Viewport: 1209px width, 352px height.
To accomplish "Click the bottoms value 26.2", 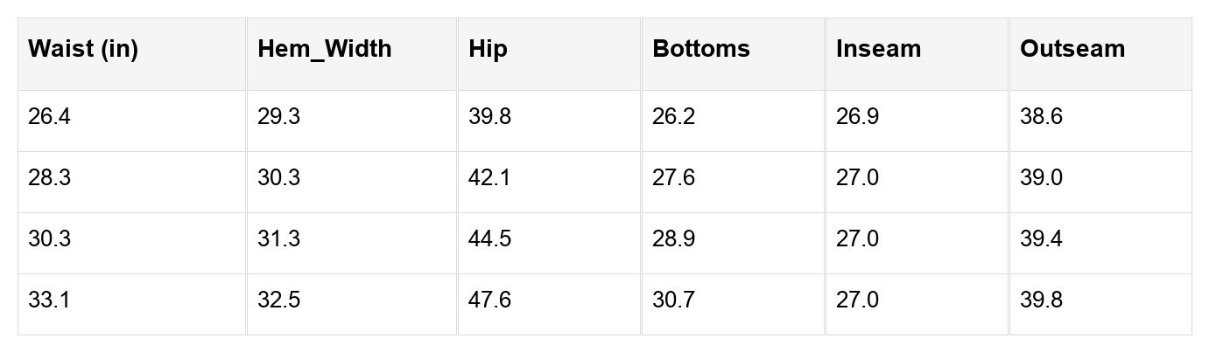I will pyautogui.click(x=673, y=117).
